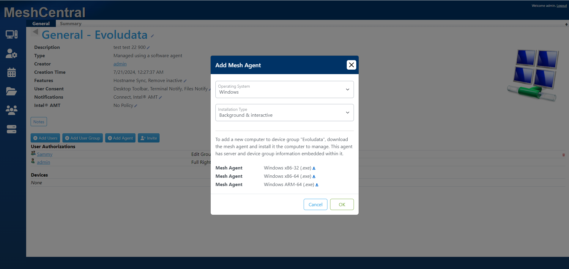The image size is (569, 269).
Task: Click Cancel in the dialog
Action: 316,204
